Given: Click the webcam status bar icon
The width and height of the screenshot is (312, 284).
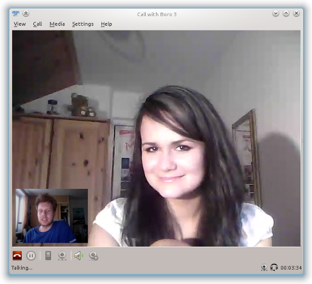Looking at the screenshot, I should coord(264,267).
